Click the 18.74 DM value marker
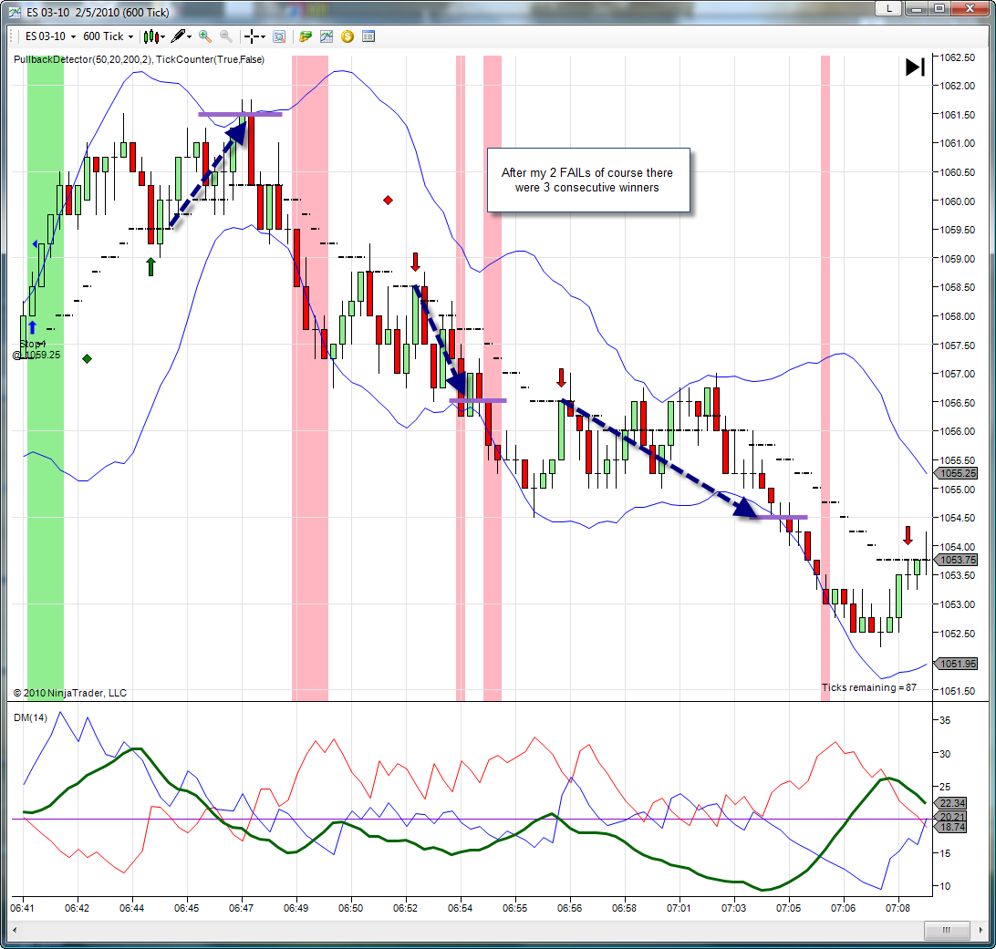The image size is (996, 949). click(x=951, y=827)
